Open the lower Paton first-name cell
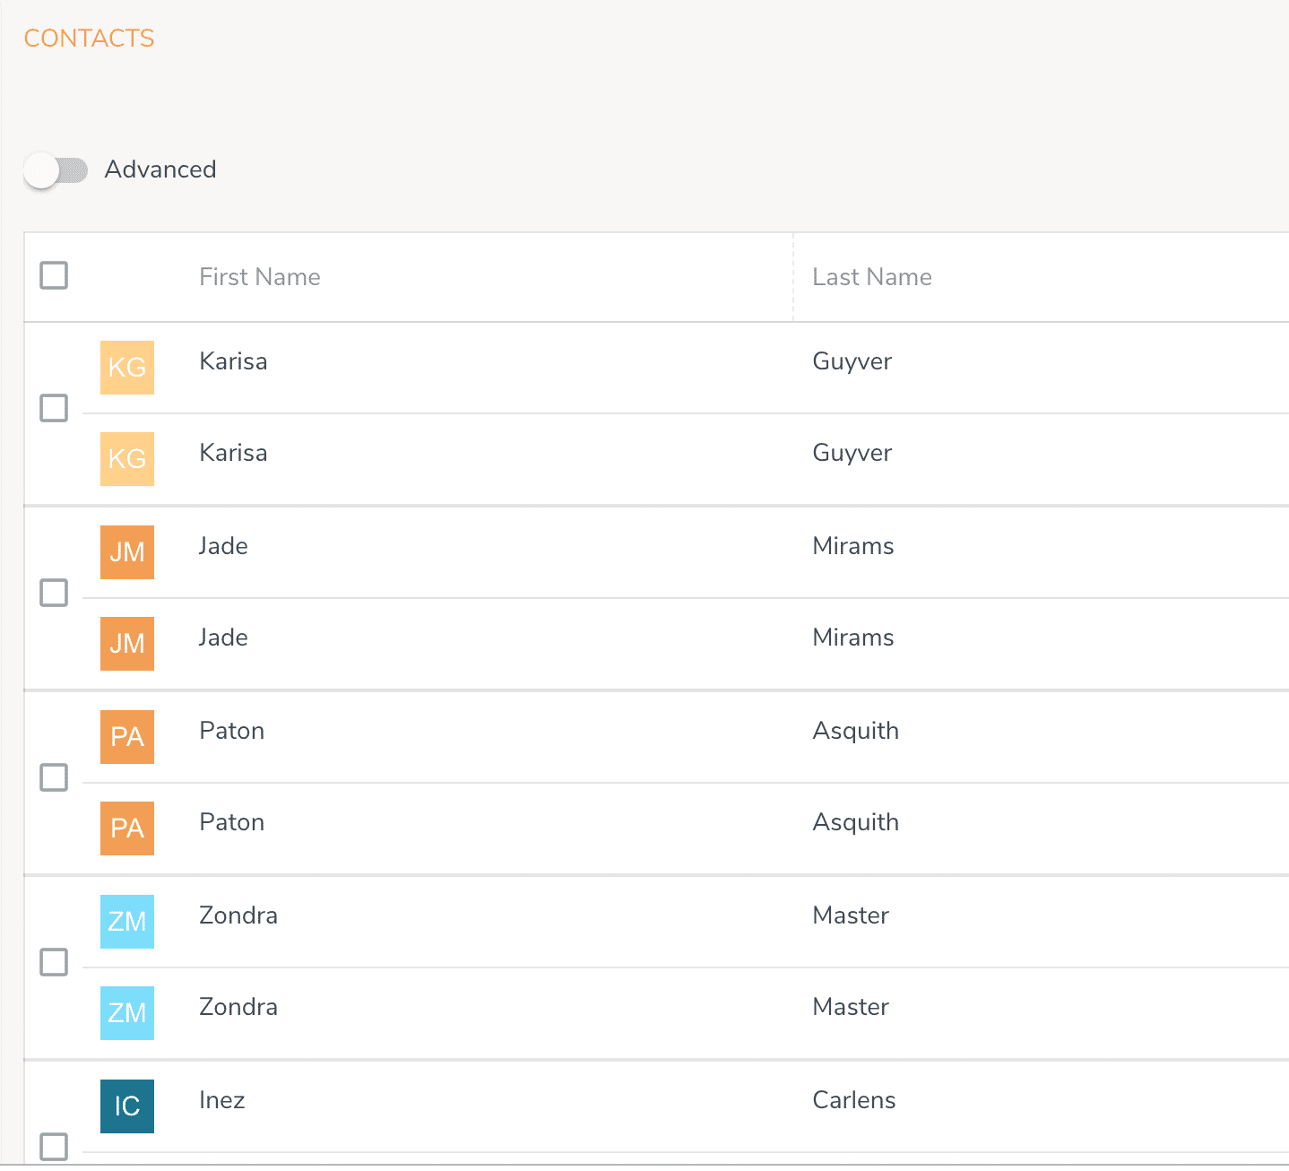1289x1171 pixels. 232,822
